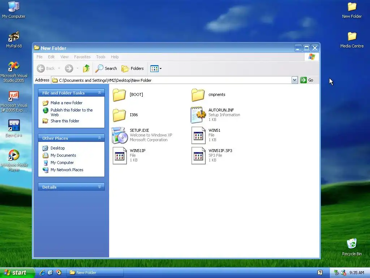The image size is (370, 278).
Task: Select the AUTORUN.INF setup information icon
Action: pyautogui.click(x=198, y=115)
